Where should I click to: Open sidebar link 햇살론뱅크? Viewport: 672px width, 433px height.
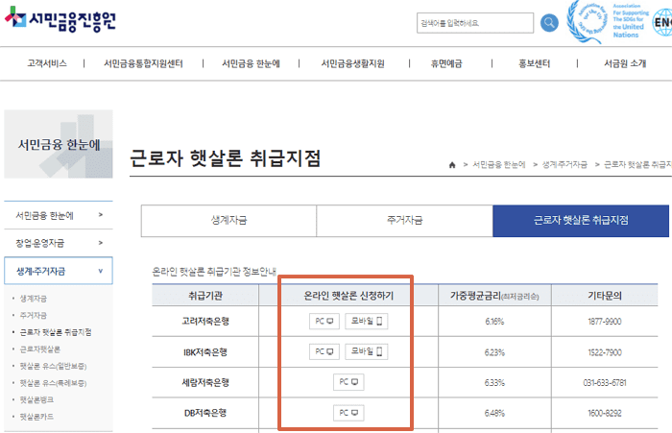pyautogui.click(x=36, y=399)
